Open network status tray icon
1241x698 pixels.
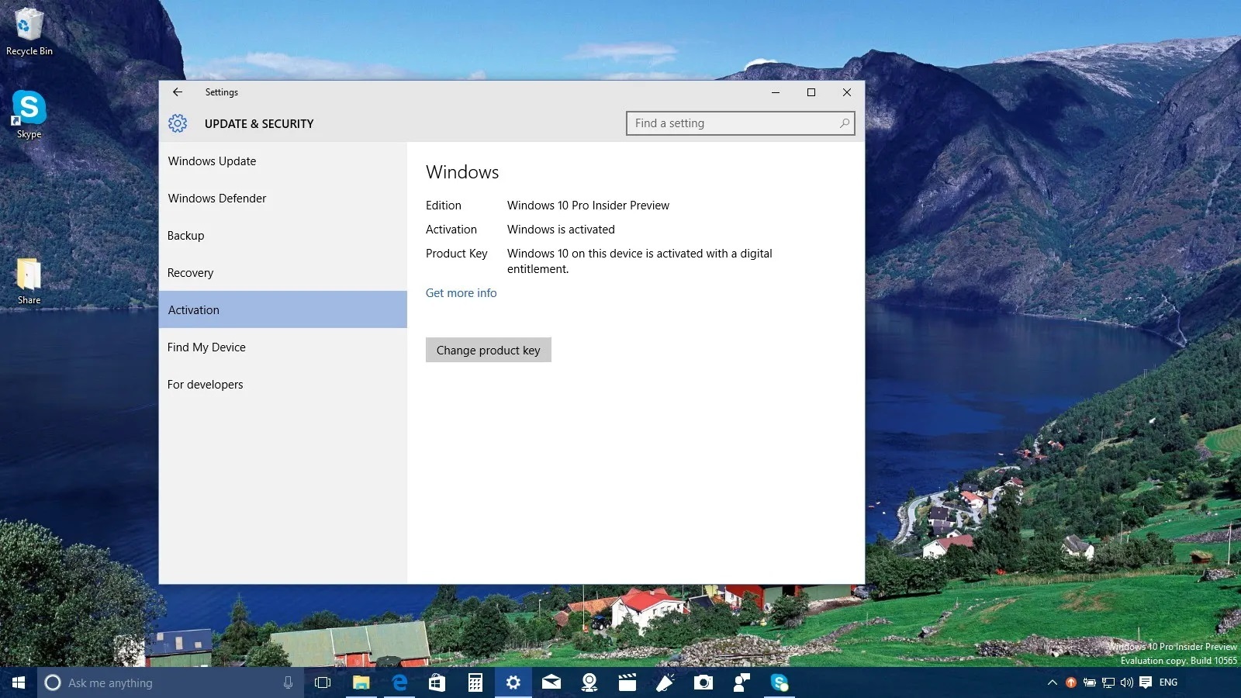click(1108, 682)
